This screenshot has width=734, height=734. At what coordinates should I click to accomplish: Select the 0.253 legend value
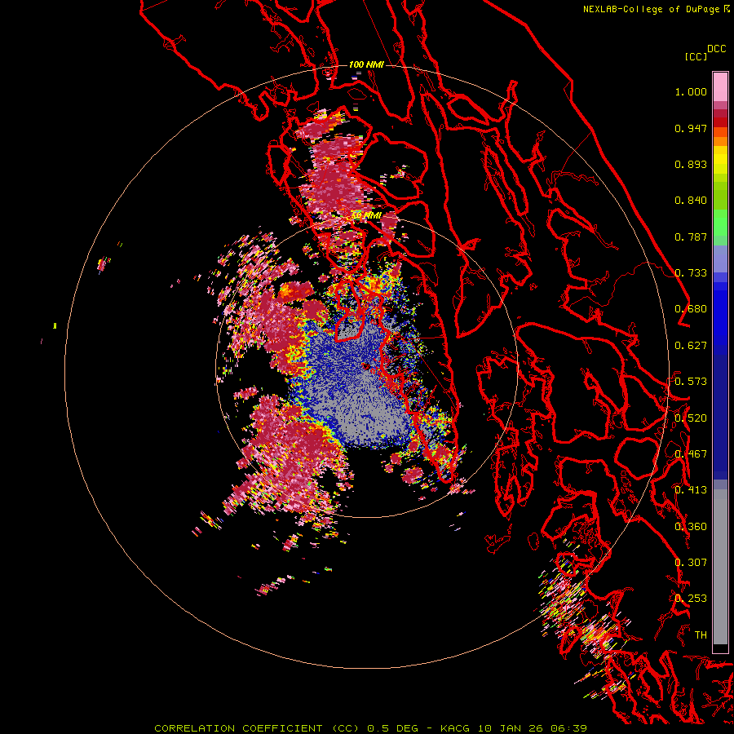point(691,599)
